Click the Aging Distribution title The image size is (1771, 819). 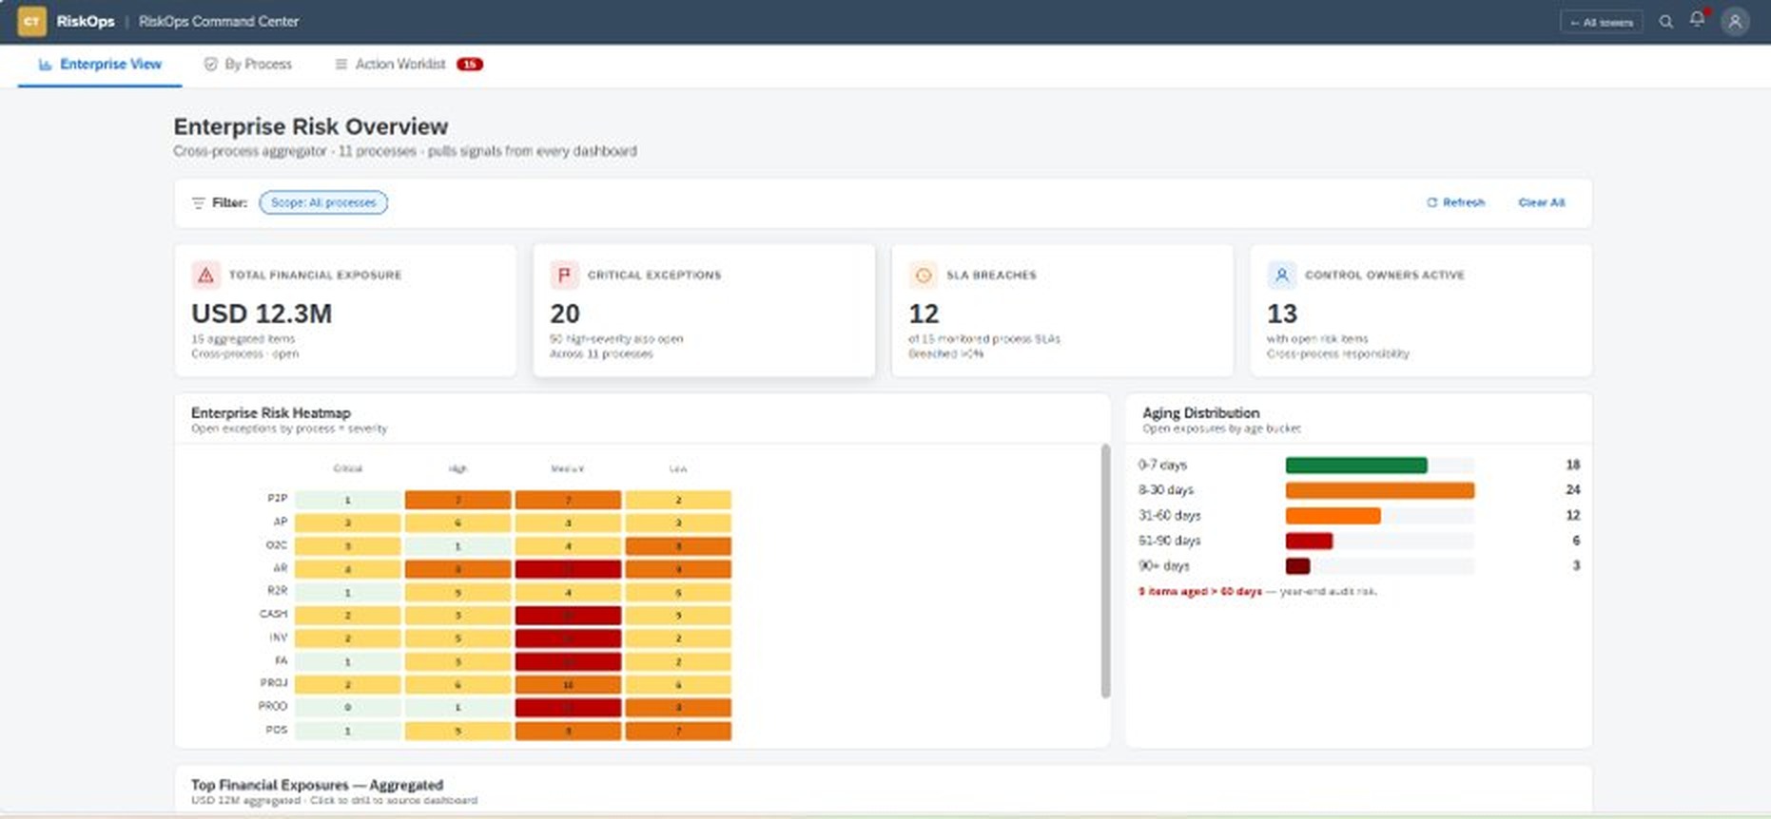click(1200, 413)
